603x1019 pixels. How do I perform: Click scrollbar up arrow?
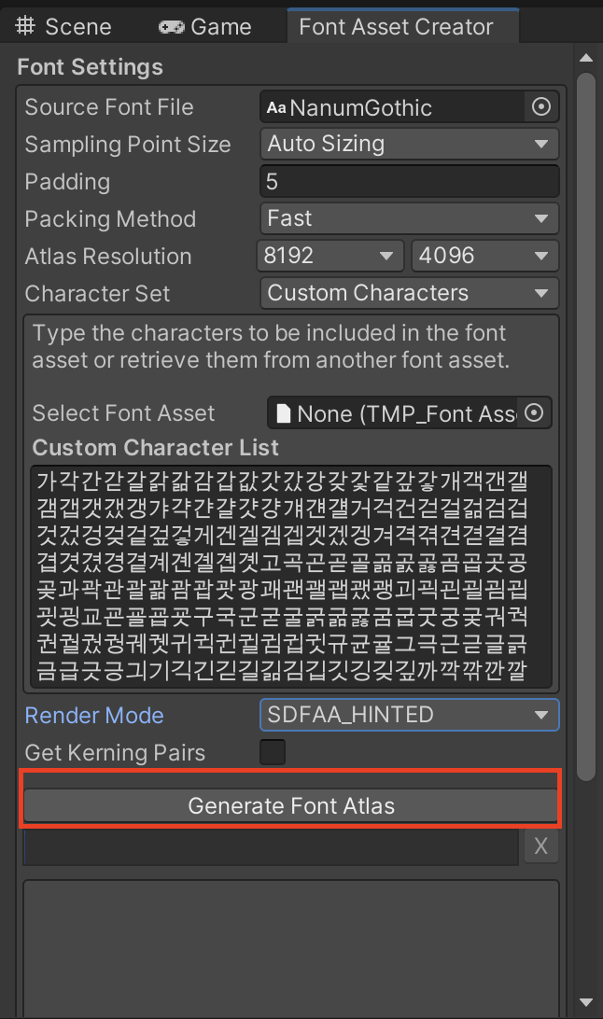point(586,58)
